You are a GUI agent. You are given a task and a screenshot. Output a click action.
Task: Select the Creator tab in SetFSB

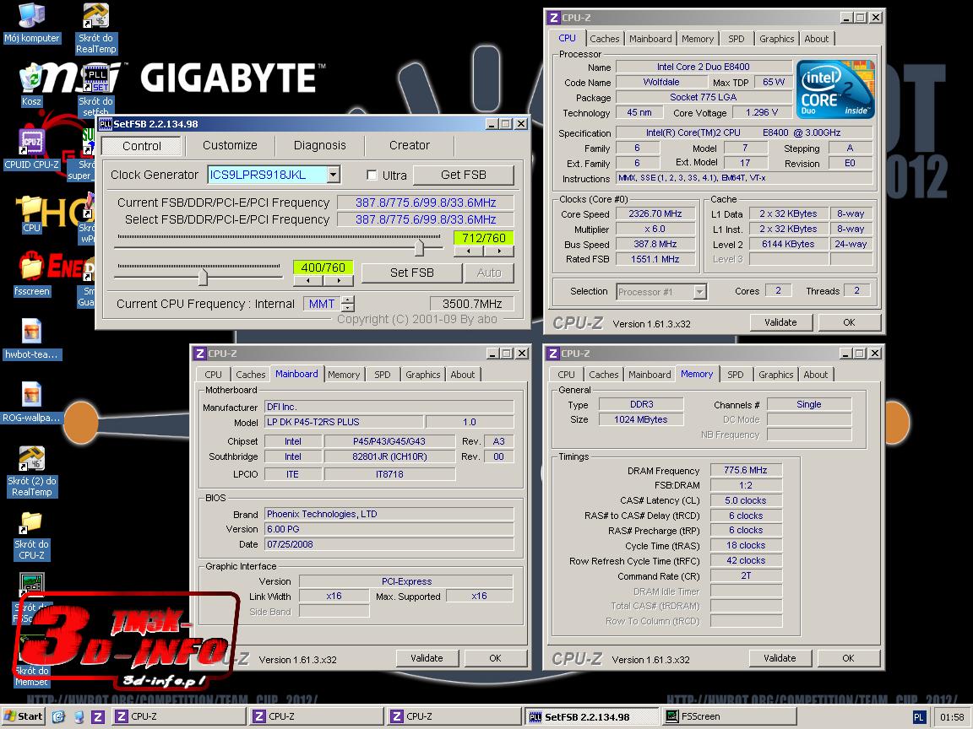click(x=410, y=145)
